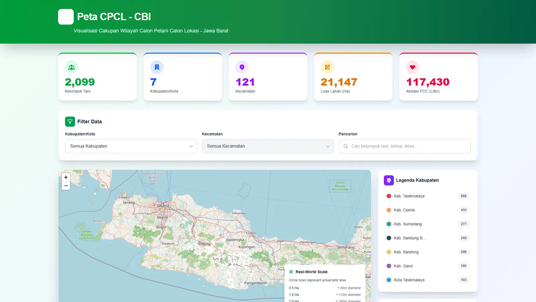Click the Cari kelompok tani search field

click(x=405, y=146)
